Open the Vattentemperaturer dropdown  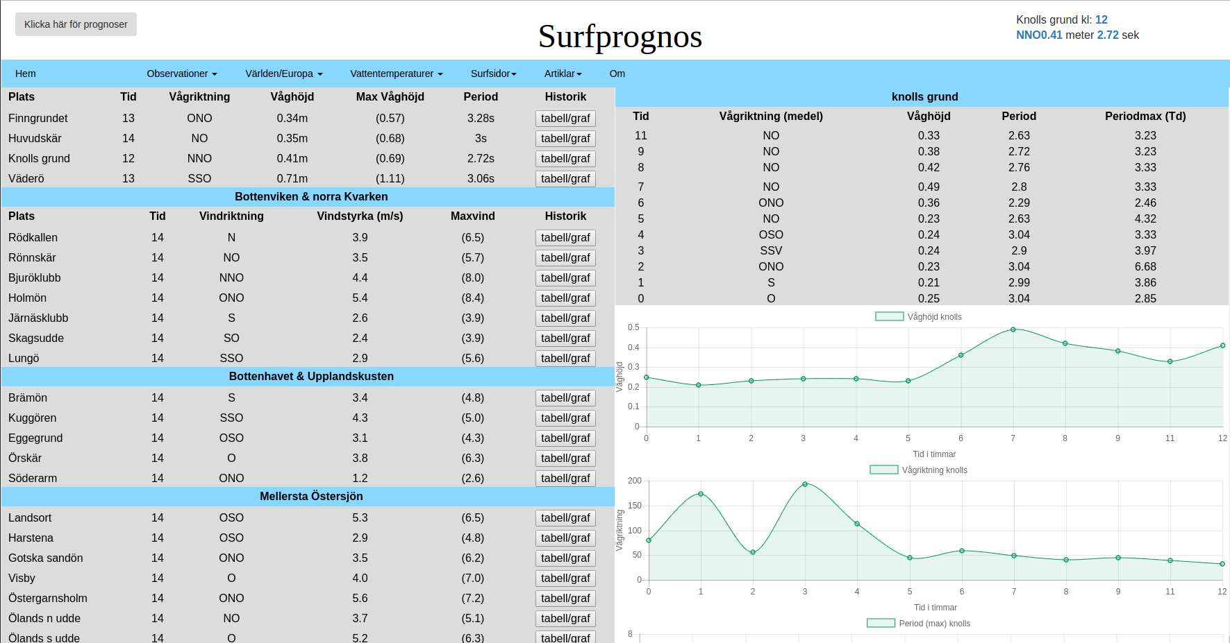tap(397, 74)
